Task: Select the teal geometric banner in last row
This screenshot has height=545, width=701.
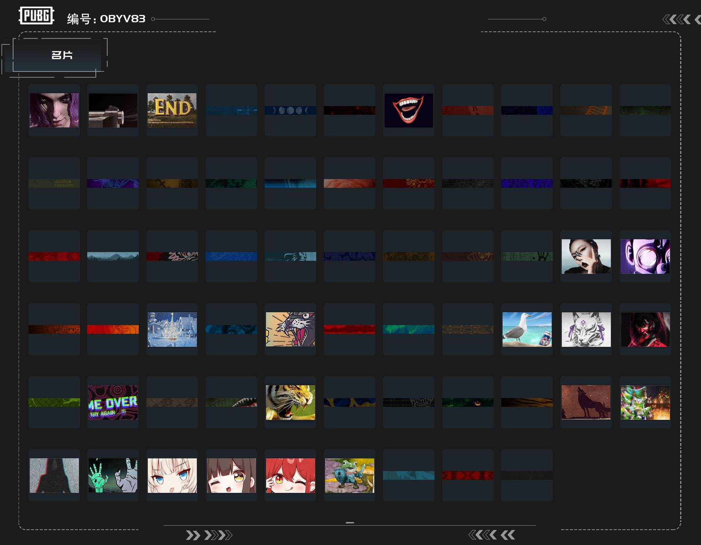Action: (x=409, y=475)
